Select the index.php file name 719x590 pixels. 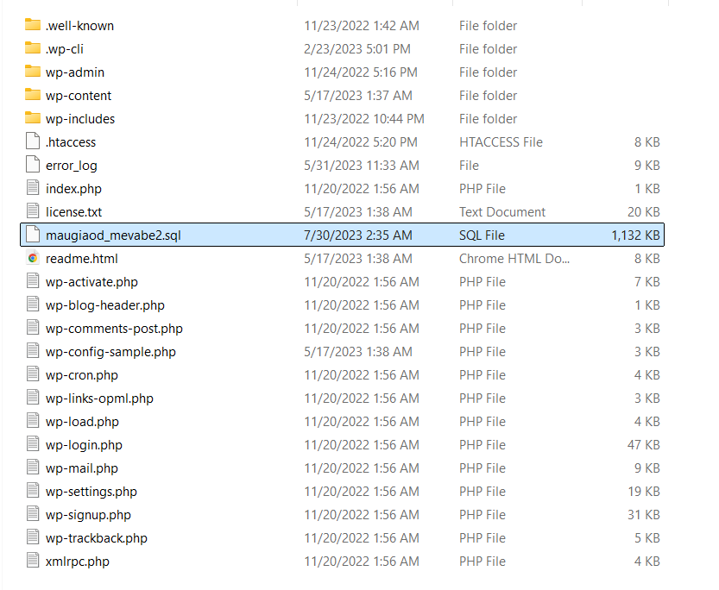(74, 189)
